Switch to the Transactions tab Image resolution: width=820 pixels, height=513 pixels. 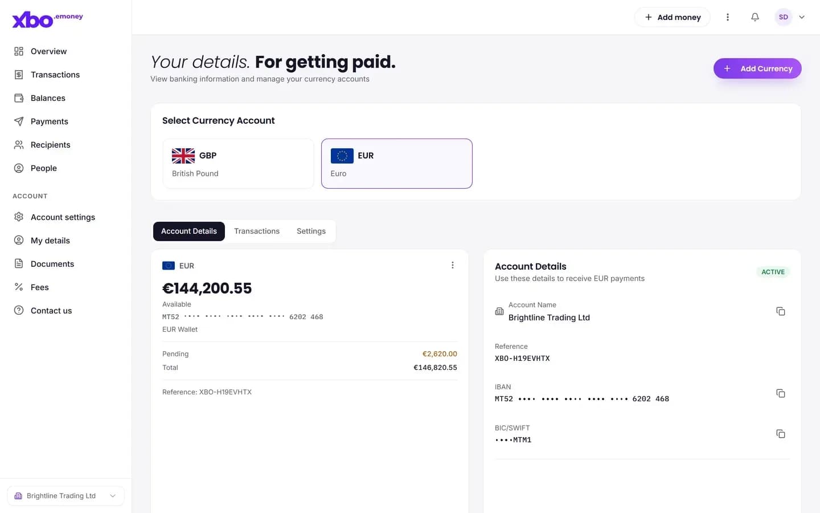coord(257,231)
